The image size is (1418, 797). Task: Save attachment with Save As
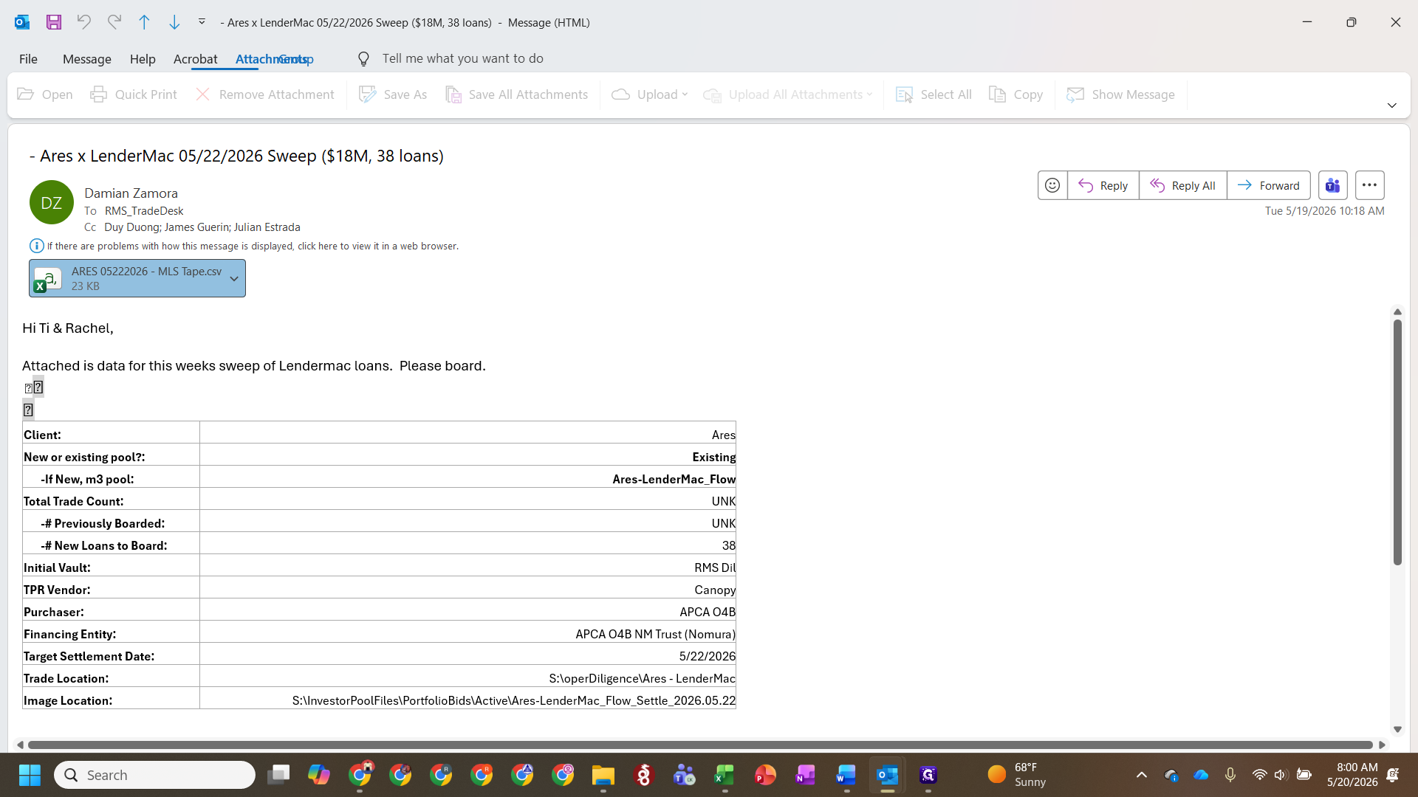pos(393,94)
